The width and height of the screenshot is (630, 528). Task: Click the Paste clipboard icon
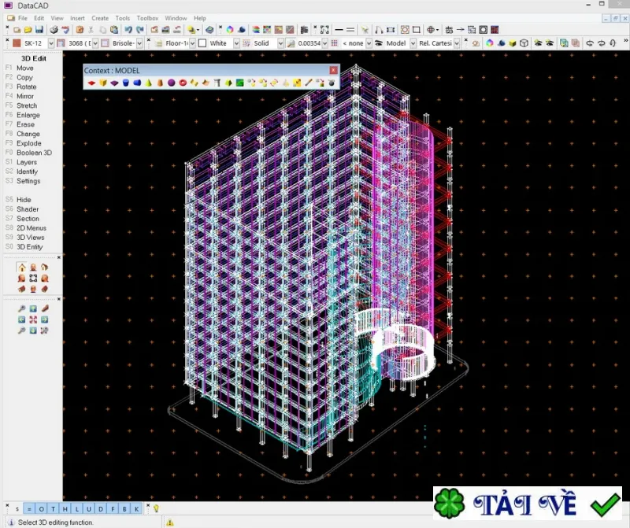click(x=114, y=30)
